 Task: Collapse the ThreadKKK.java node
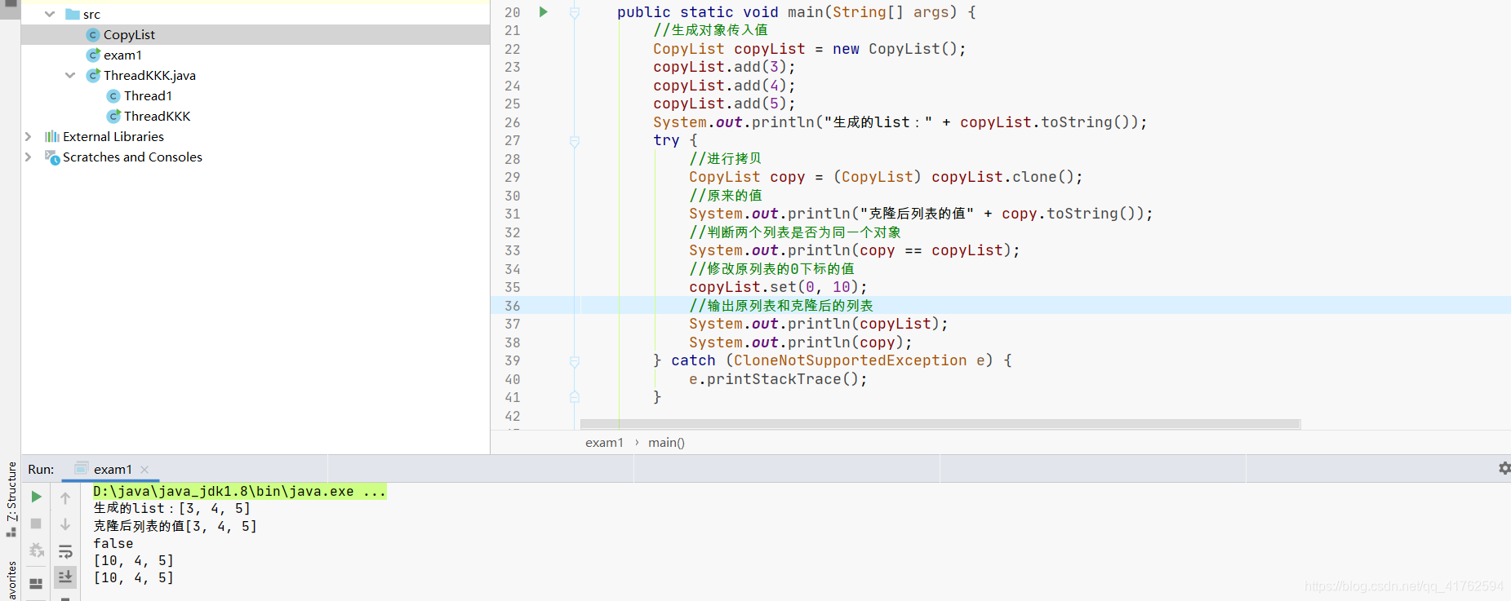[70, 75]
